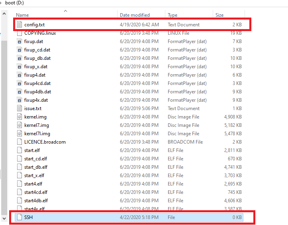Select the file name fixup.dat
The height and width of the screenshot is (225, 288).
tap(33, 41)
